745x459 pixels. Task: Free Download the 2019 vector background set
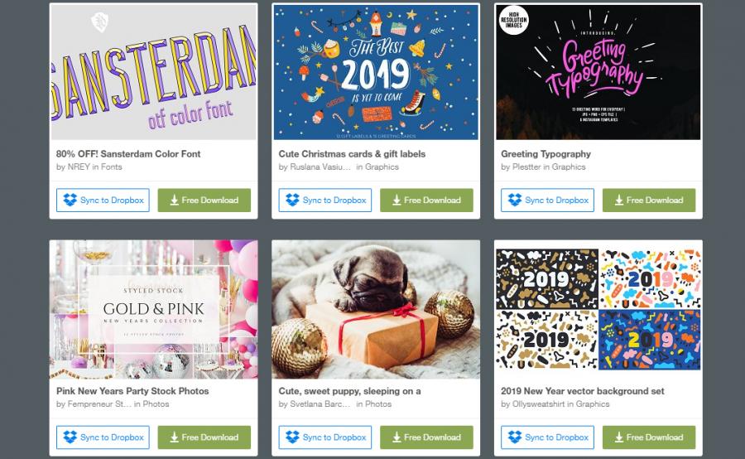(x=649, y=437)
